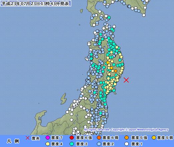This screenshot has width=174, height=147.
Task: Click the orange 震度5強 legend circle
Action: (x=127, y=138)
